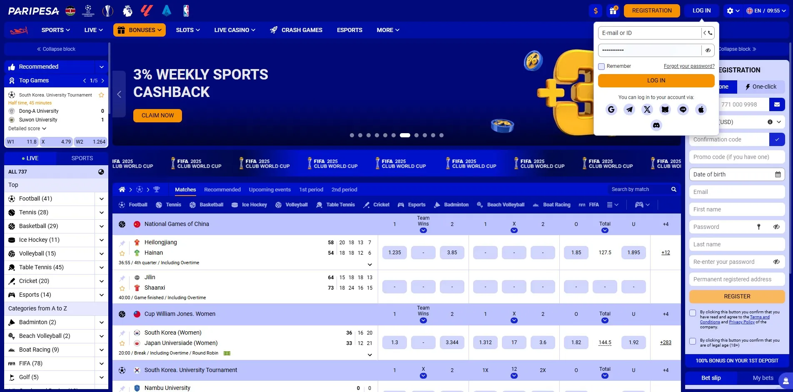Tick the Terms and Conditions agreement checkbox
The image size is (793, 392).
[x=693, y=313]
